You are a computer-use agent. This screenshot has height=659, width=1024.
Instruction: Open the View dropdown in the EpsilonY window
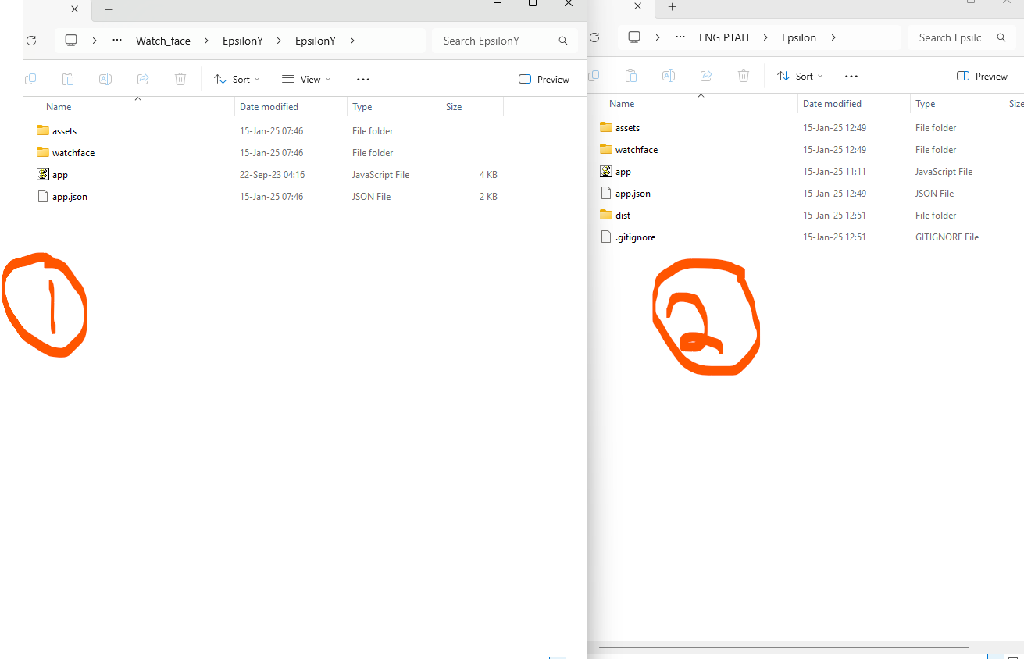pos(306,79)
